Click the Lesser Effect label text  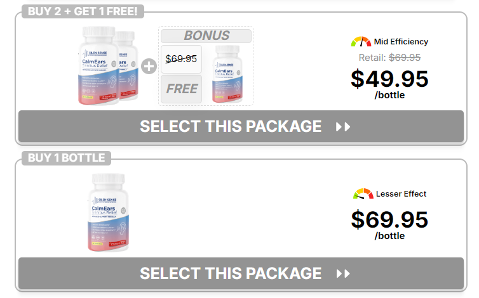pos(403,194)
